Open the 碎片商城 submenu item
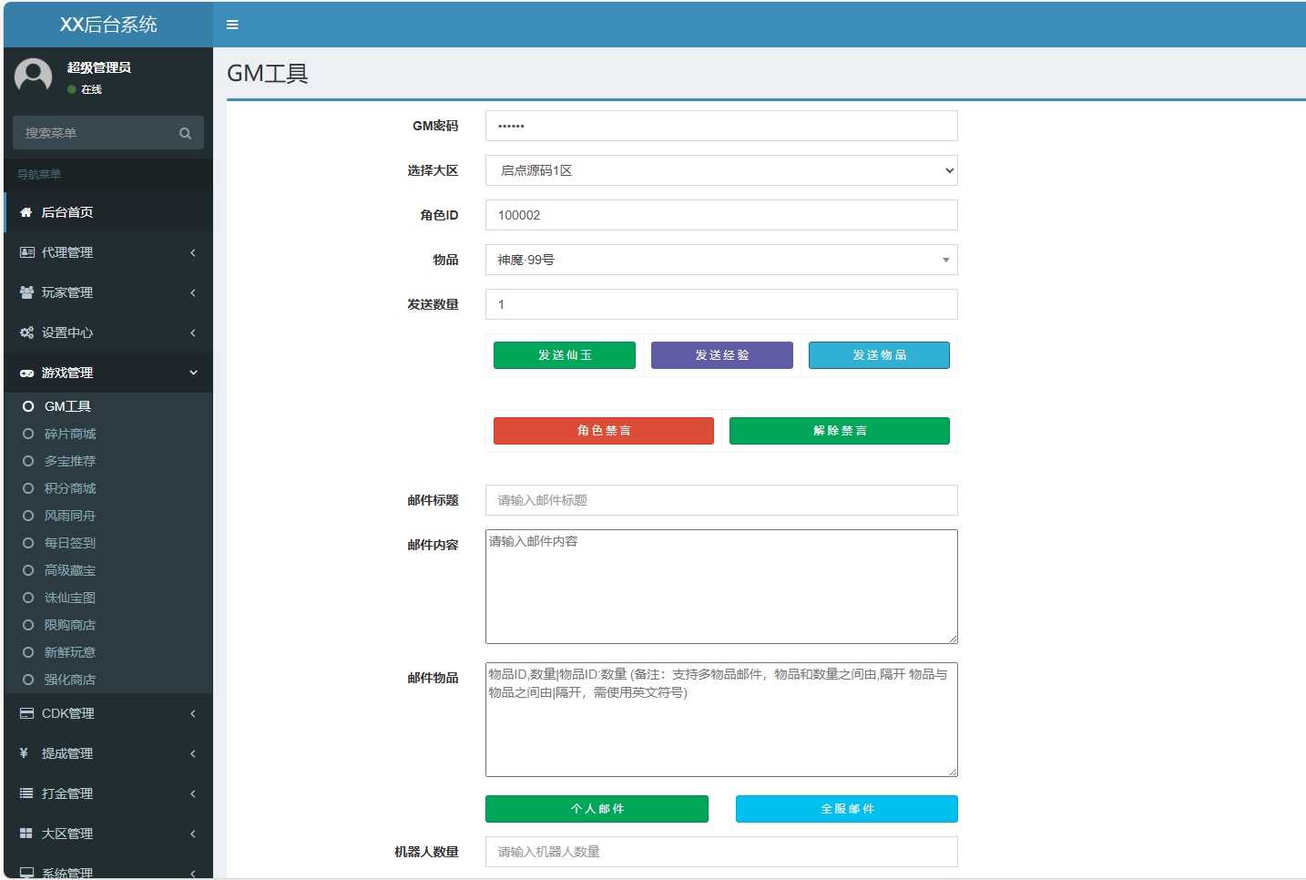 [x=108, y=434]
